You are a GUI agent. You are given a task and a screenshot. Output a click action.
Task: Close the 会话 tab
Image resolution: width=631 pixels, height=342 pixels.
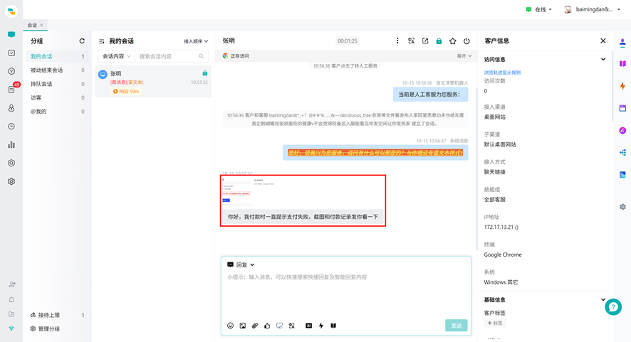click(x=41, y=25)
